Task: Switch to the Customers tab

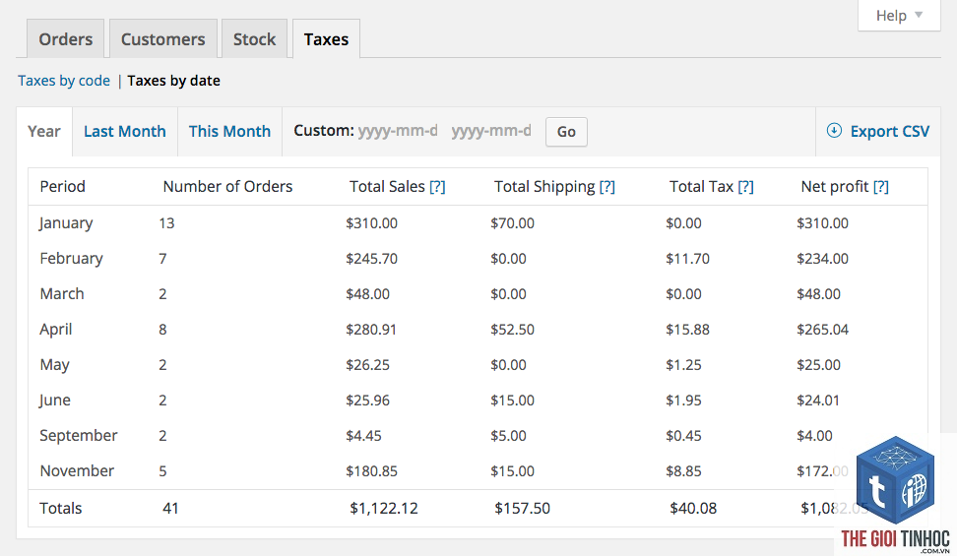Action: (x=163, y=39)
